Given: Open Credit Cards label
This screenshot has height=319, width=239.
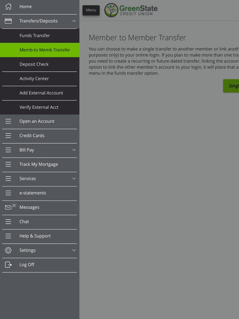Looking at the screenshot, I should [32, 135].
